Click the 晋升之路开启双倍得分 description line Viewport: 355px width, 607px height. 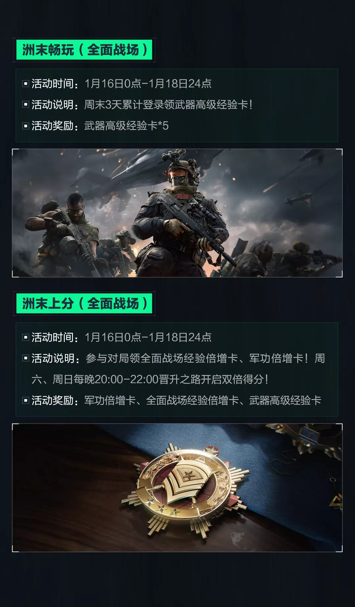tap(150, 380)
